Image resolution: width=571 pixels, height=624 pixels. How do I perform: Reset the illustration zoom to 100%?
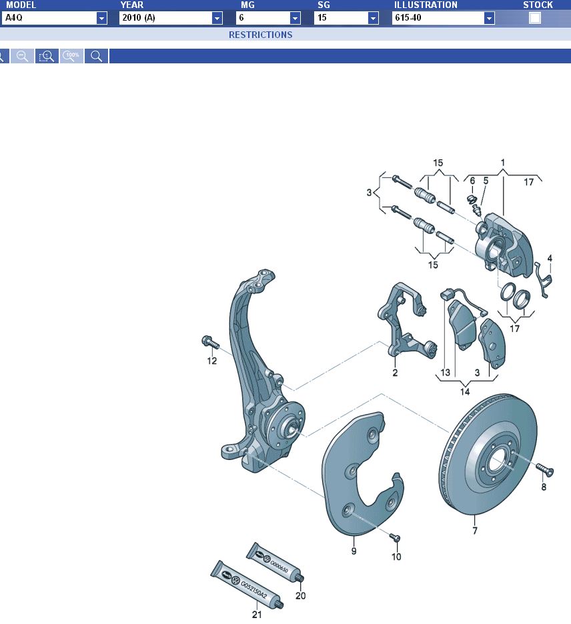point(71,57)
